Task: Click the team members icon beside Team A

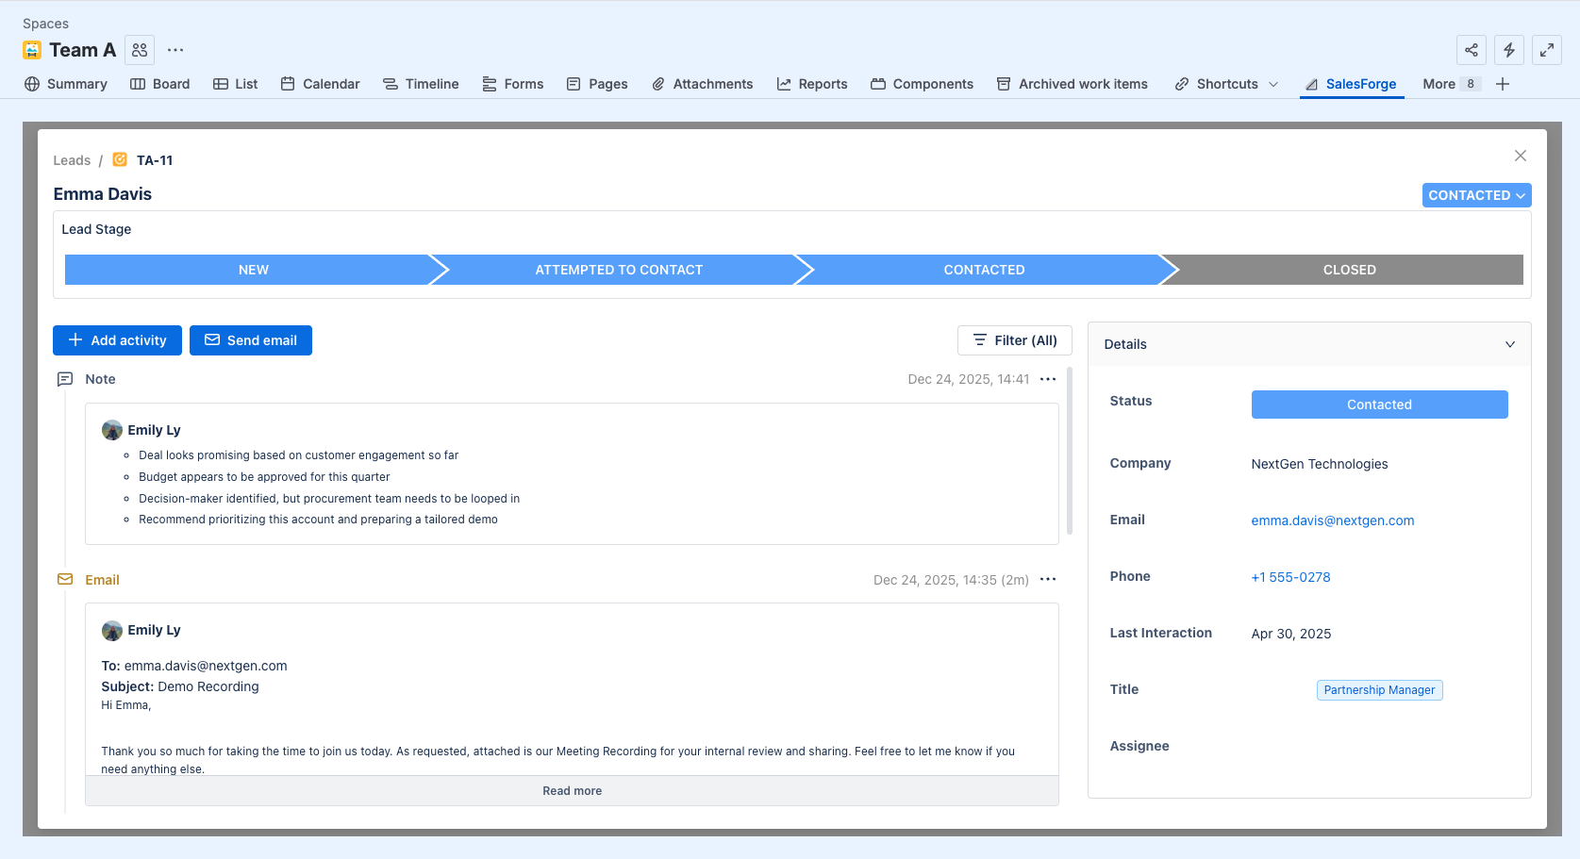Action: pos(140,50)
